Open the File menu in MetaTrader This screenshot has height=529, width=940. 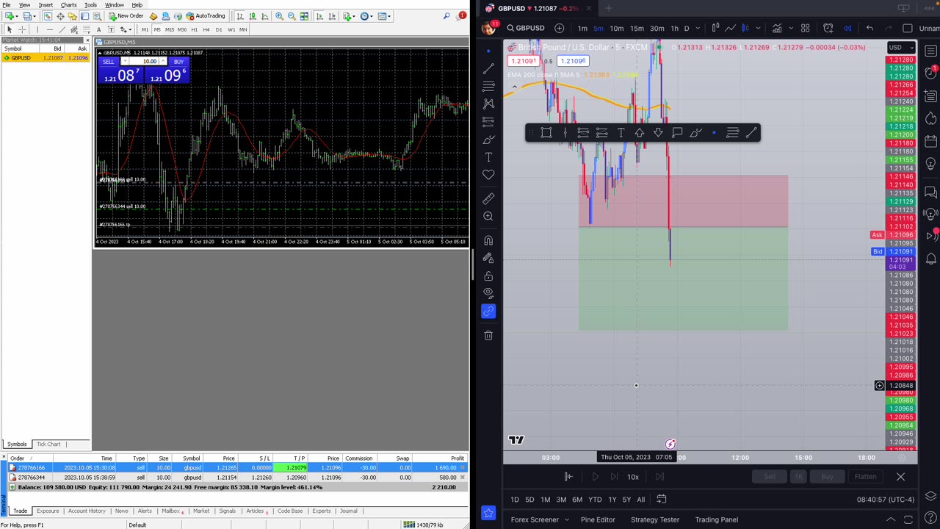(6, 4)
